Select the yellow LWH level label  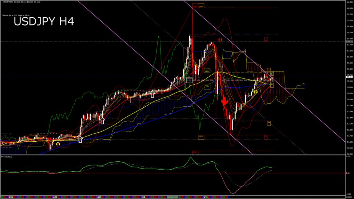(201, 7)
